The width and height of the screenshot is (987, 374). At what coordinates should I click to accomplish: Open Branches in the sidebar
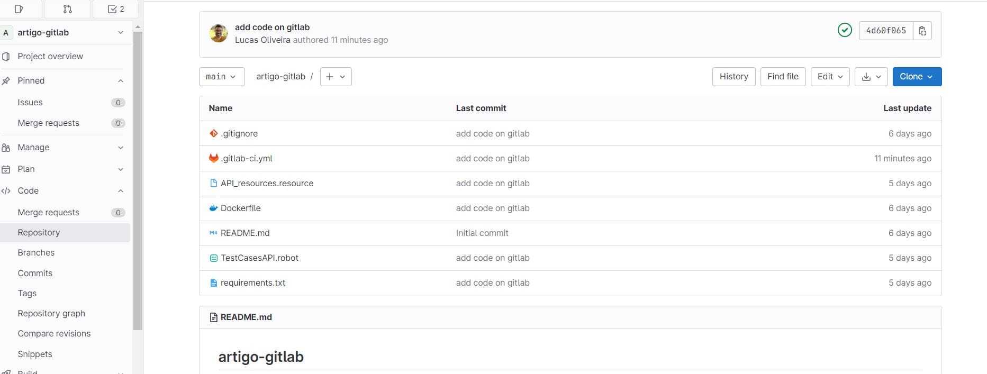point(36,253)
